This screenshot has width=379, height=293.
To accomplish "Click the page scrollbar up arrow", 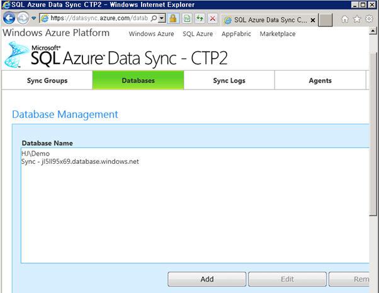I will coord(373,31).
